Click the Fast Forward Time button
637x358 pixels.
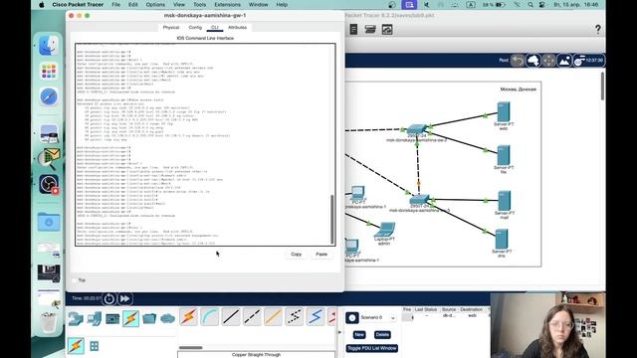(125, 298)
